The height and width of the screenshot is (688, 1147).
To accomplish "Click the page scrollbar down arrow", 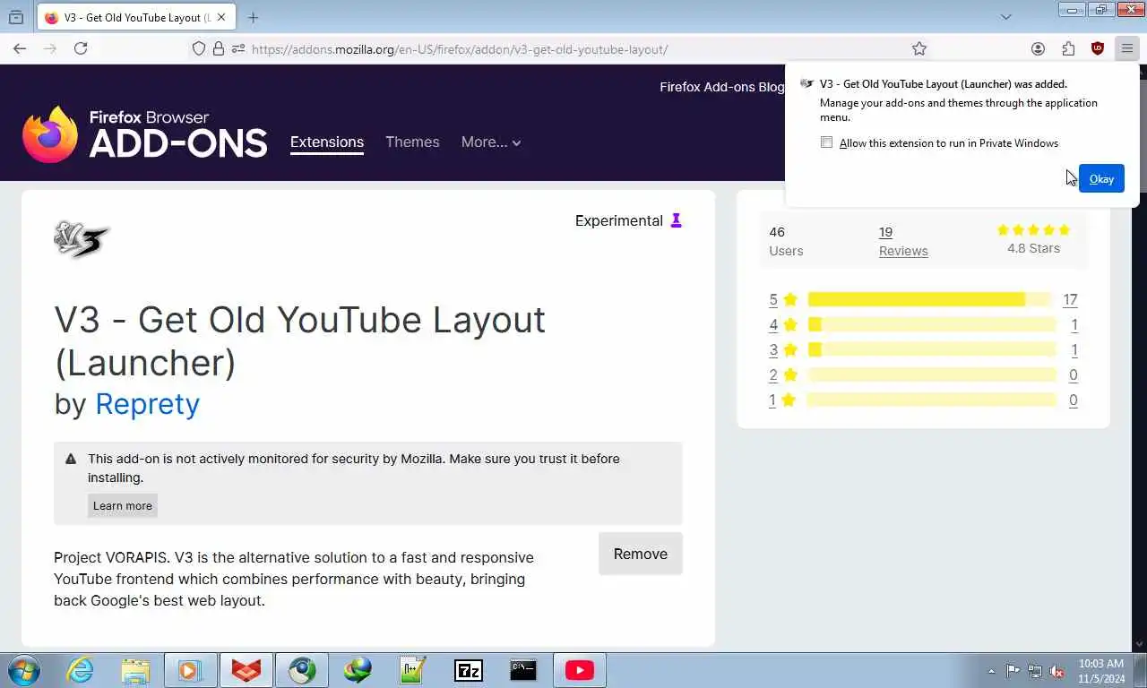I will 1139,643.
